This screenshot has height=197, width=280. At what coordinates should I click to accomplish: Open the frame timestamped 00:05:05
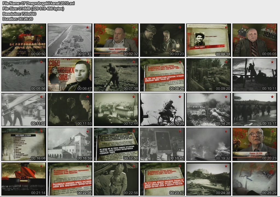tap(255, 40)
